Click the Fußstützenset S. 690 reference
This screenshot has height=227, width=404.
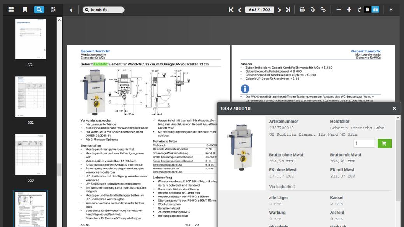click(x=273, y=71)
